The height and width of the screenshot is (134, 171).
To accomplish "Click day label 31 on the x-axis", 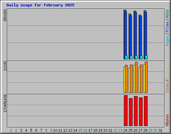I will (160, 130).
